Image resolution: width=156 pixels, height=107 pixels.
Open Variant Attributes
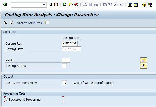[x=30, y=23]
